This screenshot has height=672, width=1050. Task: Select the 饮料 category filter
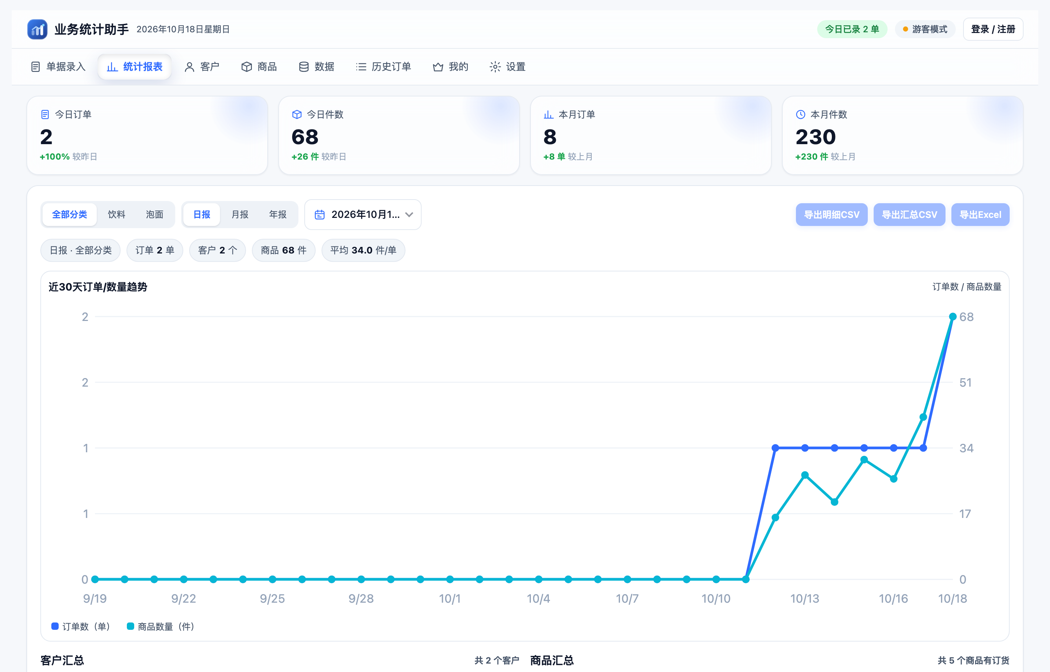[x=117, y=215]
